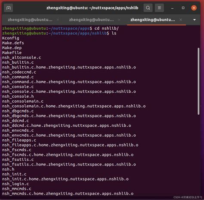
Task: Click the nsh_dbgcmds.c line
Action: pos(18,111)
